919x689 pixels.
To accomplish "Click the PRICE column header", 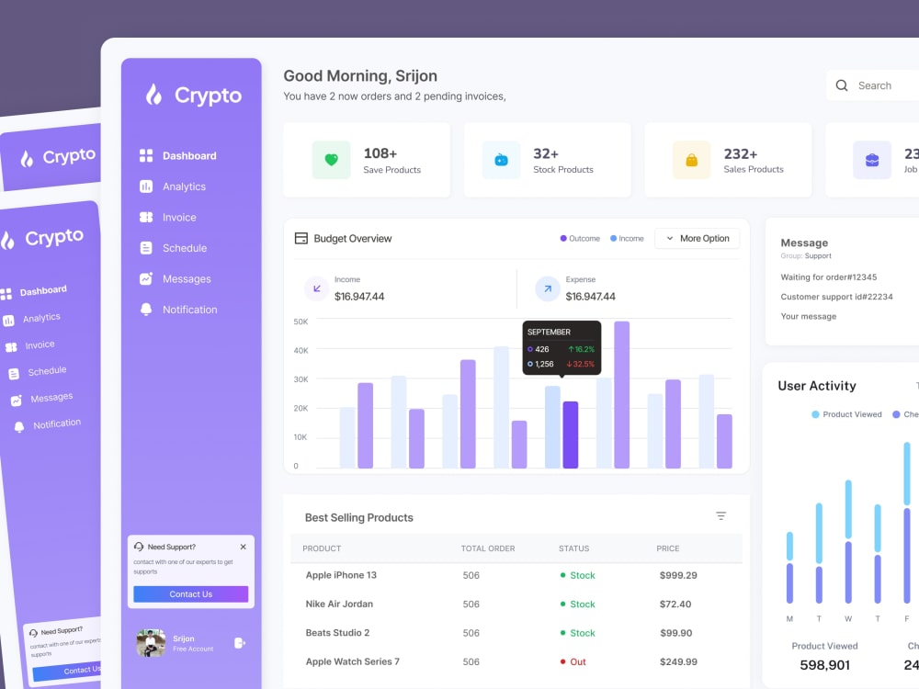I will click(667, 548).
